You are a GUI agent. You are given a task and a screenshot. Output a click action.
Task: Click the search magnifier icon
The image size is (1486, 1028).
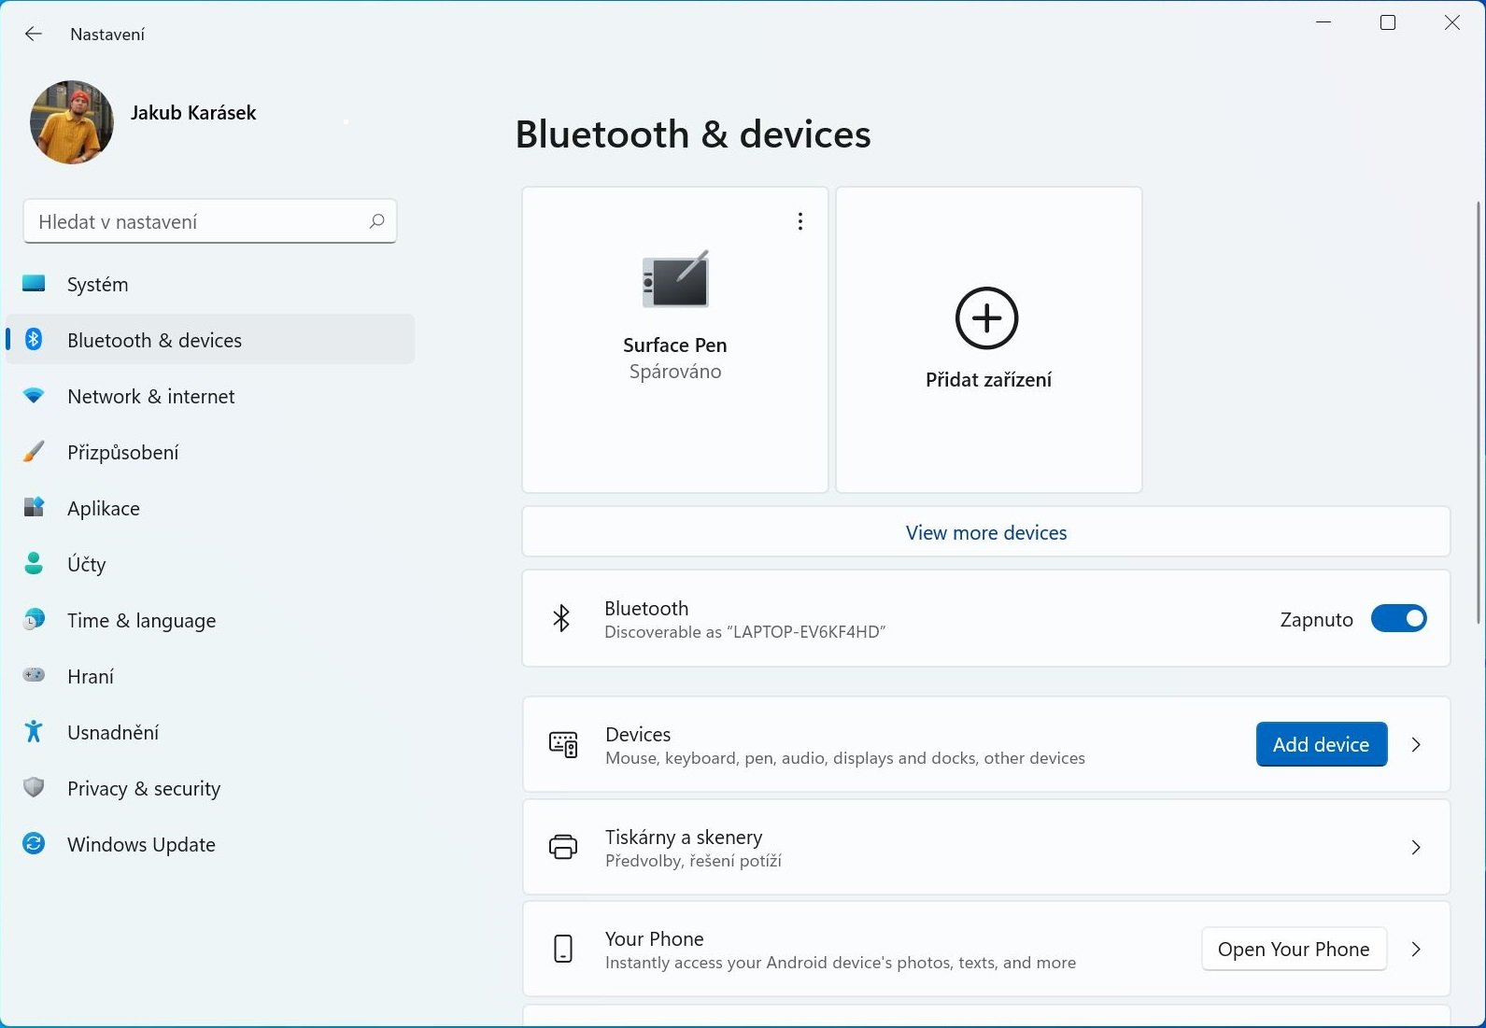[x=376, y=221]
